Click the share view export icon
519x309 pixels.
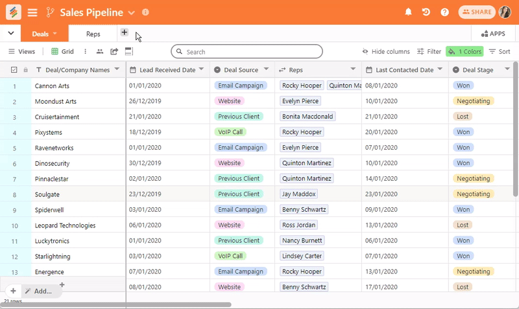(114, 52)
